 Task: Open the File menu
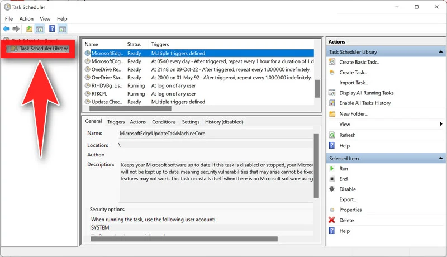pyautogui.click(x=9, y=19)
